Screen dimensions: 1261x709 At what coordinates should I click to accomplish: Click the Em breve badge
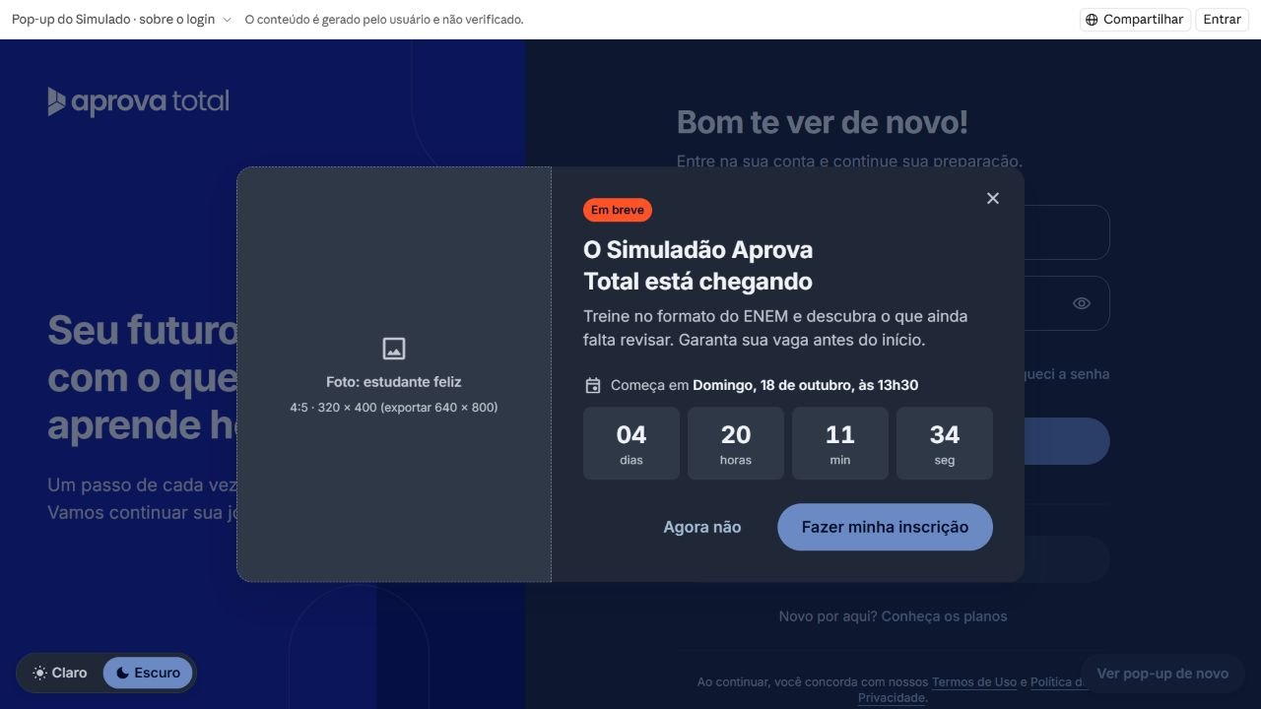618,210
